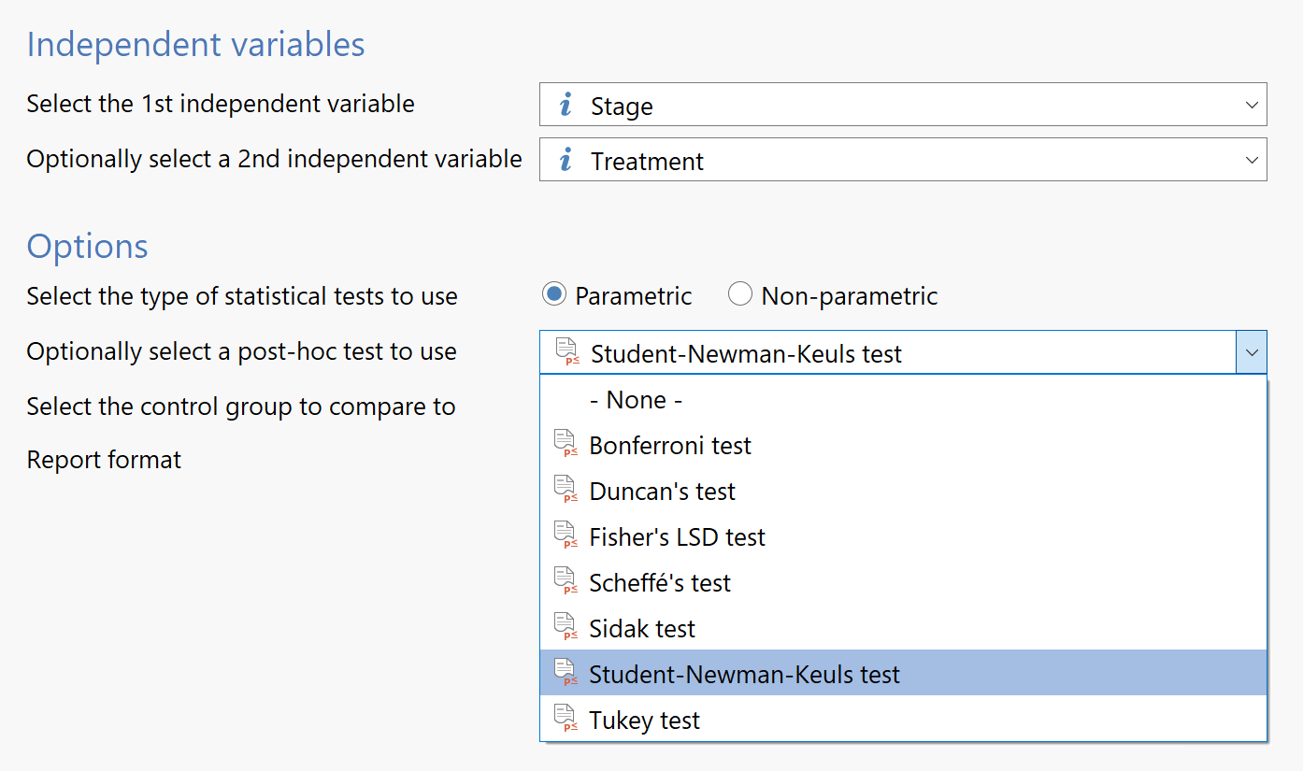Click the p-value icon next to Bonferroni test
This screenshot has width=1303, height=771.
[566, 445]
